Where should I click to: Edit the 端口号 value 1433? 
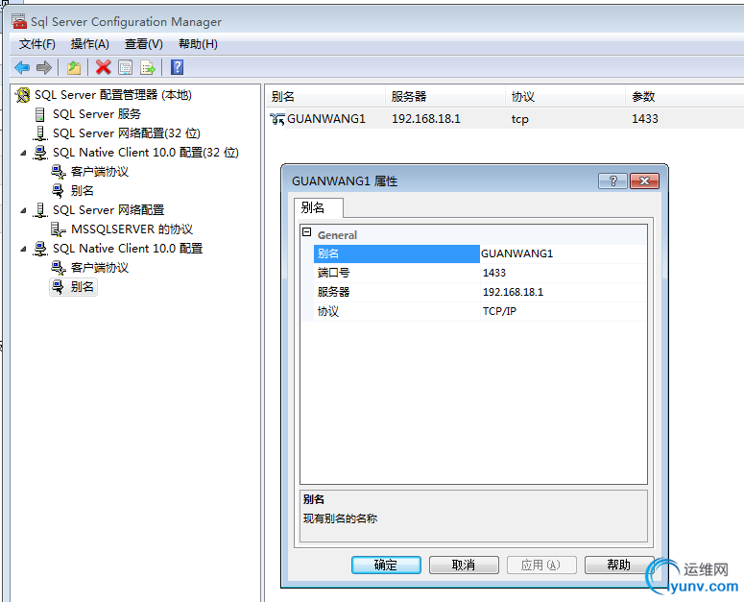click(564, 273)
